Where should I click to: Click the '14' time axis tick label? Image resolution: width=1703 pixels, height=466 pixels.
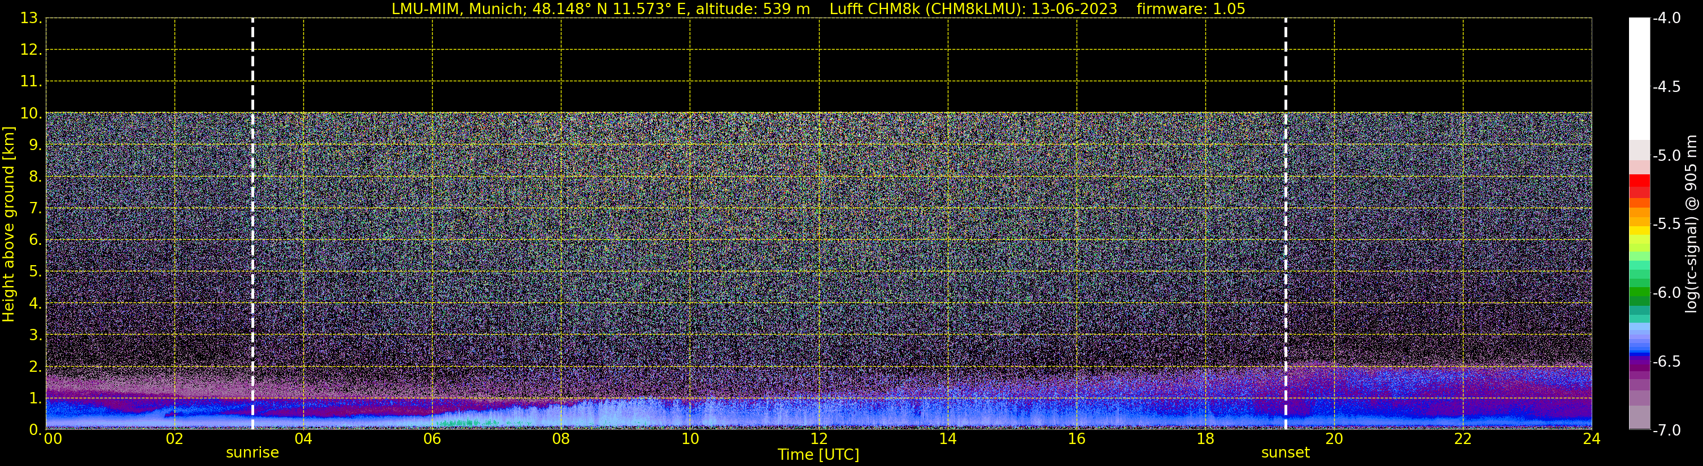point(948,439)
